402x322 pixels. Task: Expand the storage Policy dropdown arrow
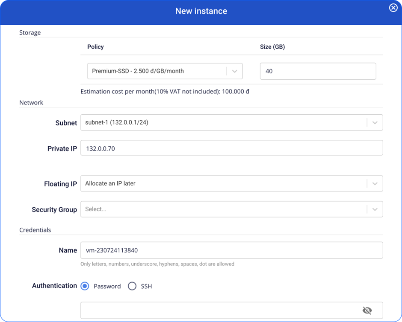234,71
